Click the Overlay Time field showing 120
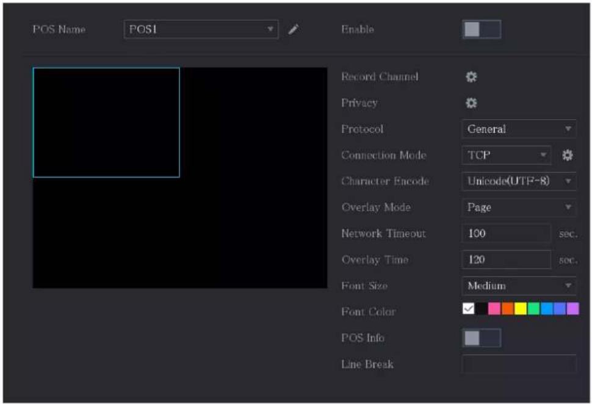 506,260
